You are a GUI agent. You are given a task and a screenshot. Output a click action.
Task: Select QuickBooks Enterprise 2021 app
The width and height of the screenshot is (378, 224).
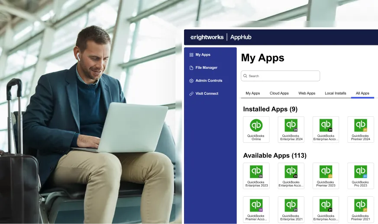[291, 210]
